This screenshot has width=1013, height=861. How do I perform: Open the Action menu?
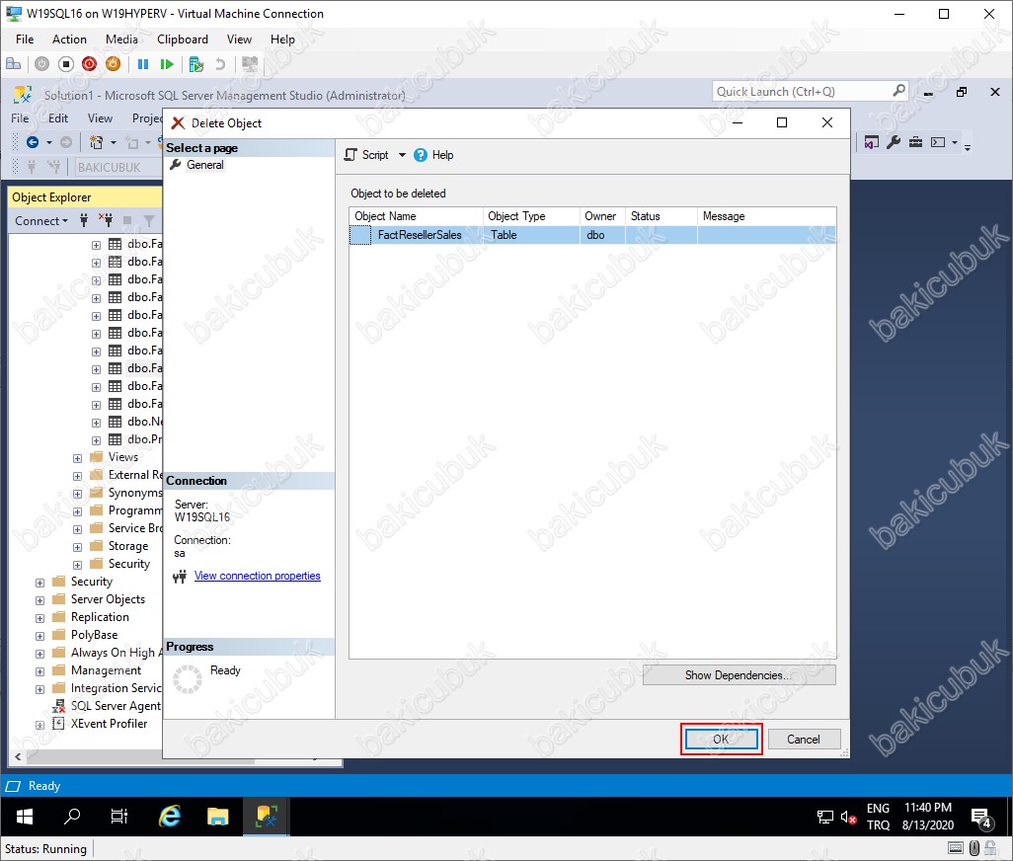(x=69, y=39)
